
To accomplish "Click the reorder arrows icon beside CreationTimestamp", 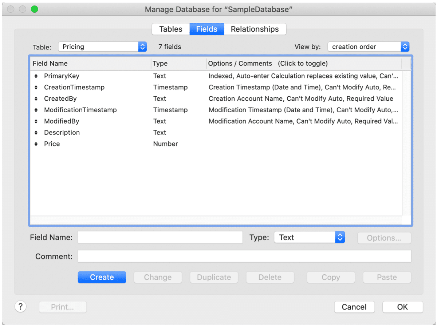I will (x=36, y=87).
